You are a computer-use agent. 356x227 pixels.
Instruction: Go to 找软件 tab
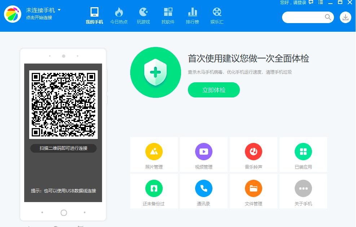pos(168,16)
